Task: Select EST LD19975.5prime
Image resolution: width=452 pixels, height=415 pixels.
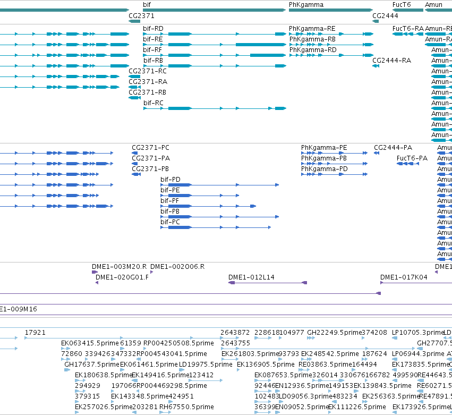Action: [x=182, y=370]
